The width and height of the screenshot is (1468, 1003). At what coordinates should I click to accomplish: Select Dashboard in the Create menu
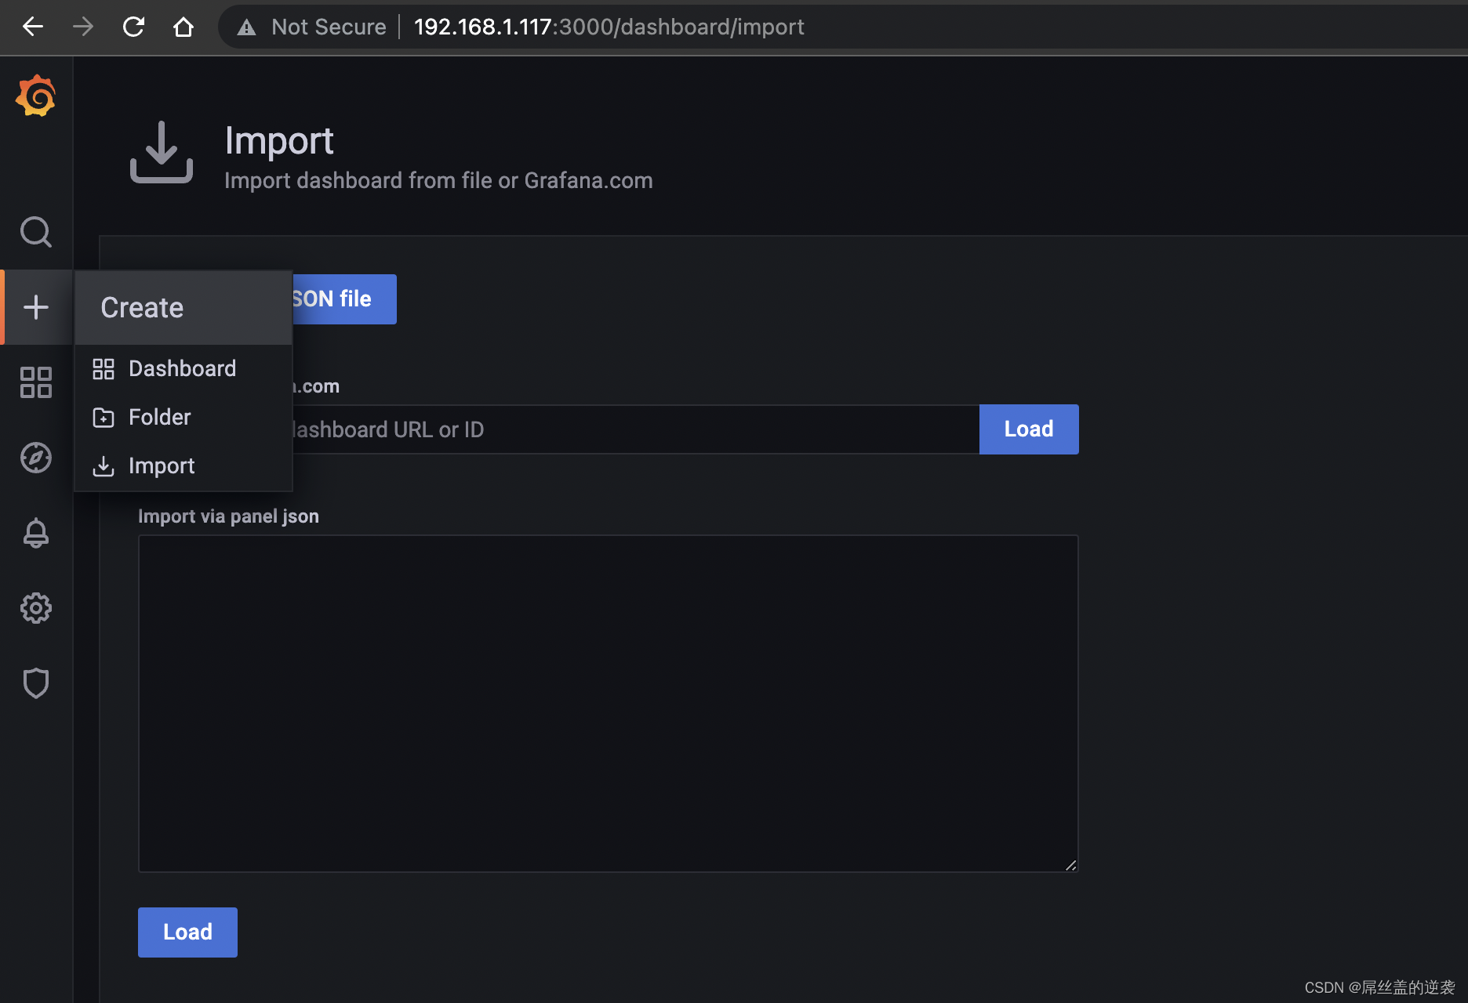183,368
